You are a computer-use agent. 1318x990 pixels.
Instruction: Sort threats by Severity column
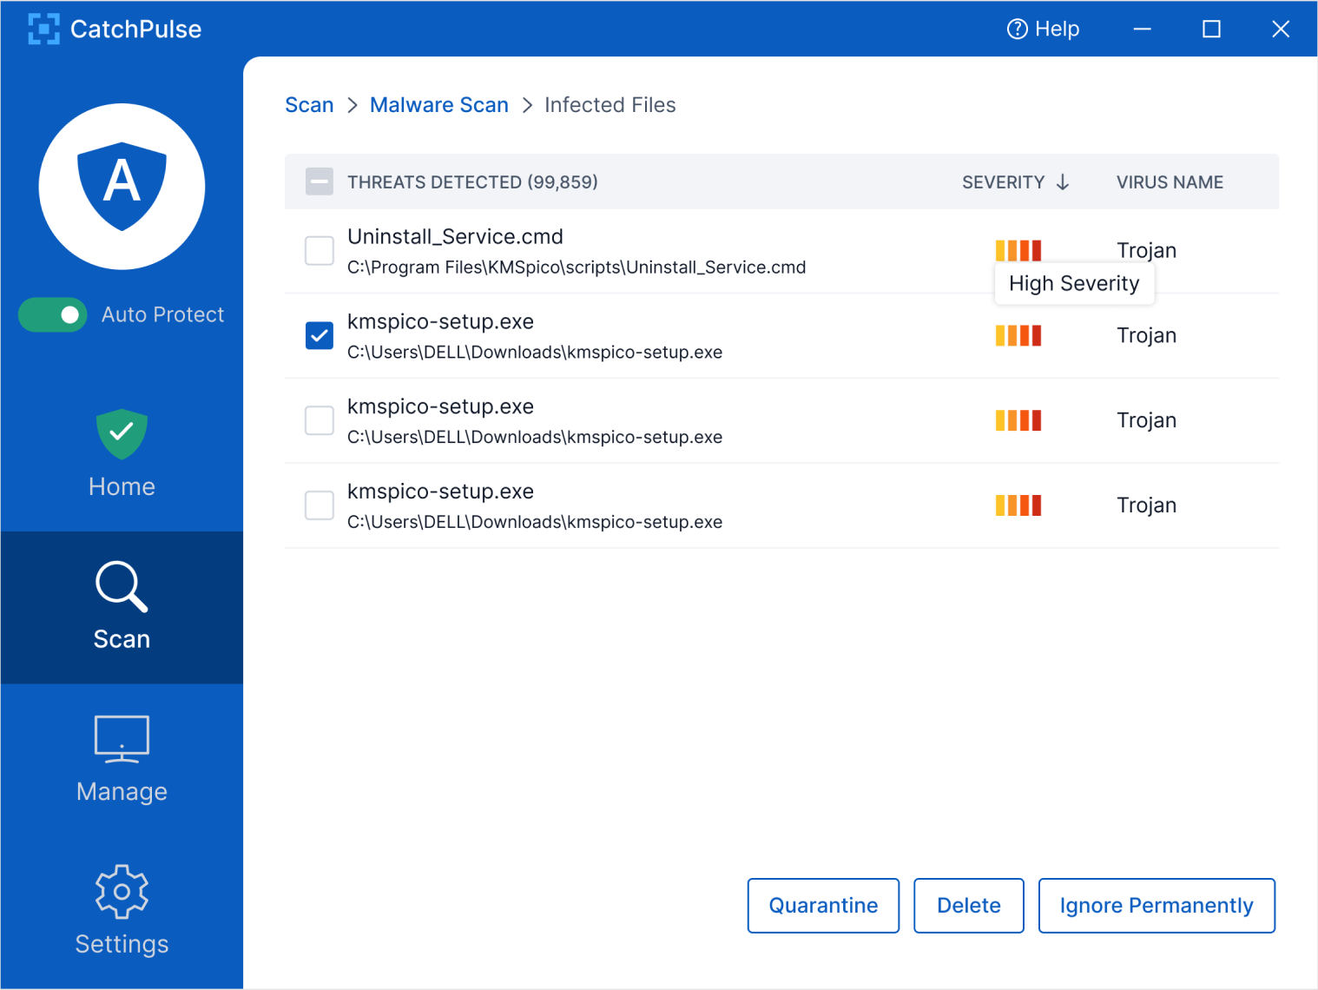(1003, 181)
